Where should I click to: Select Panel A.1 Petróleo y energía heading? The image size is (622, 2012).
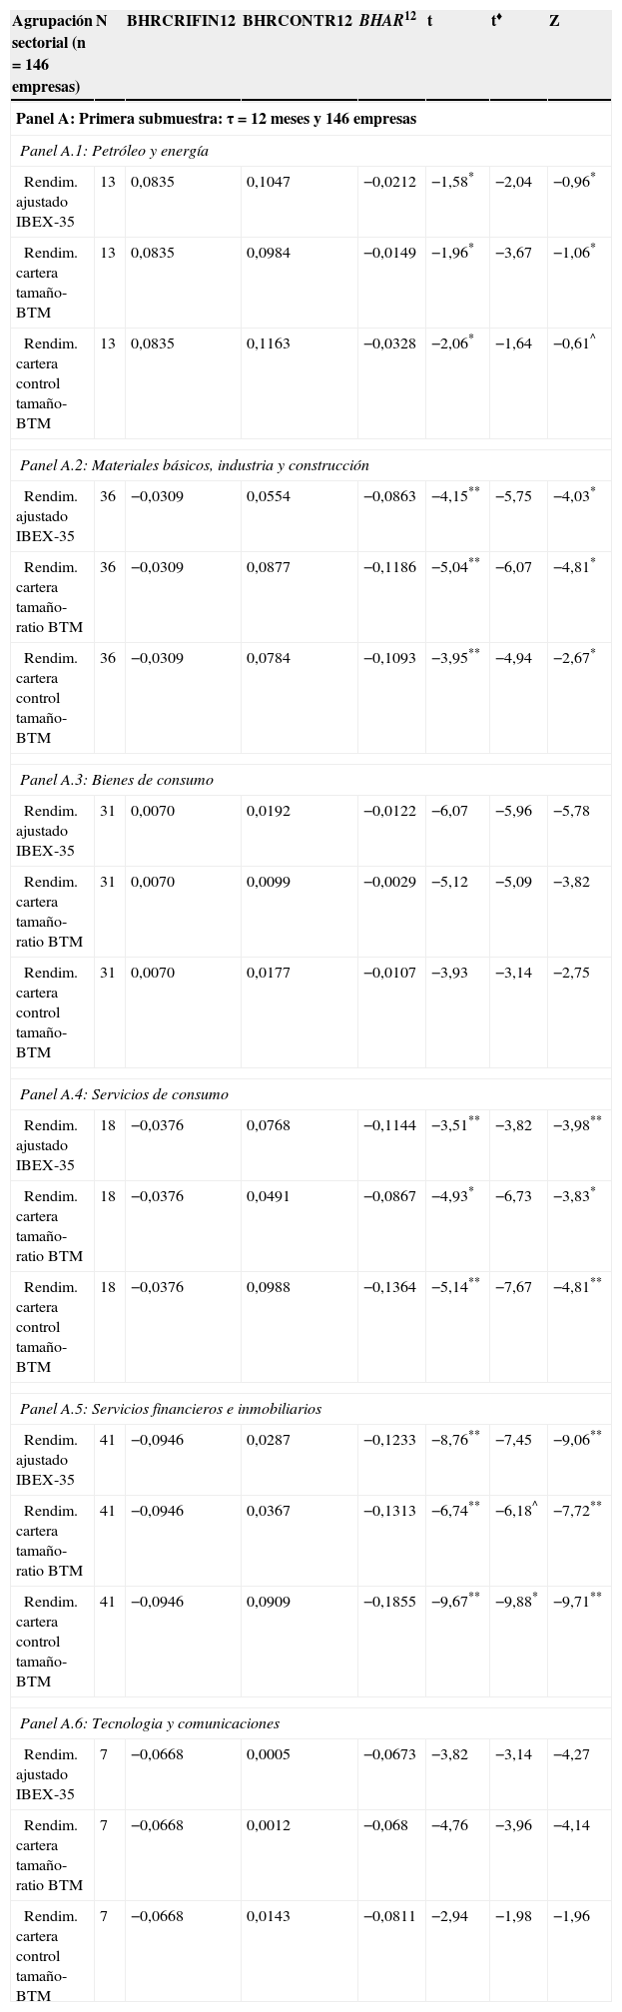point(114,152)
